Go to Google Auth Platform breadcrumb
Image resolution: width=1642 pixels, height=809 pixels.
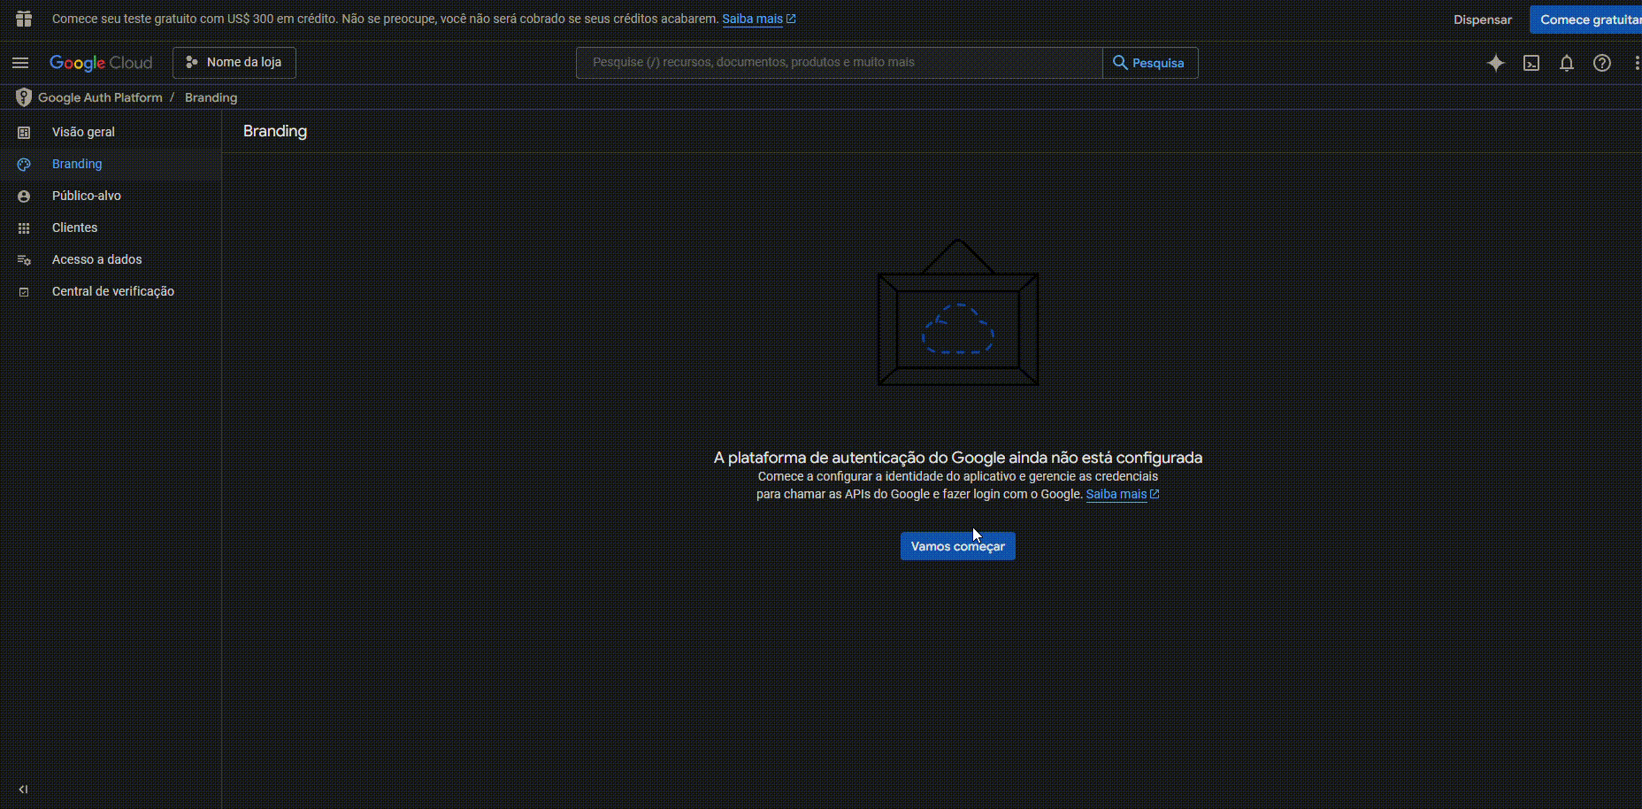[100, 97]
